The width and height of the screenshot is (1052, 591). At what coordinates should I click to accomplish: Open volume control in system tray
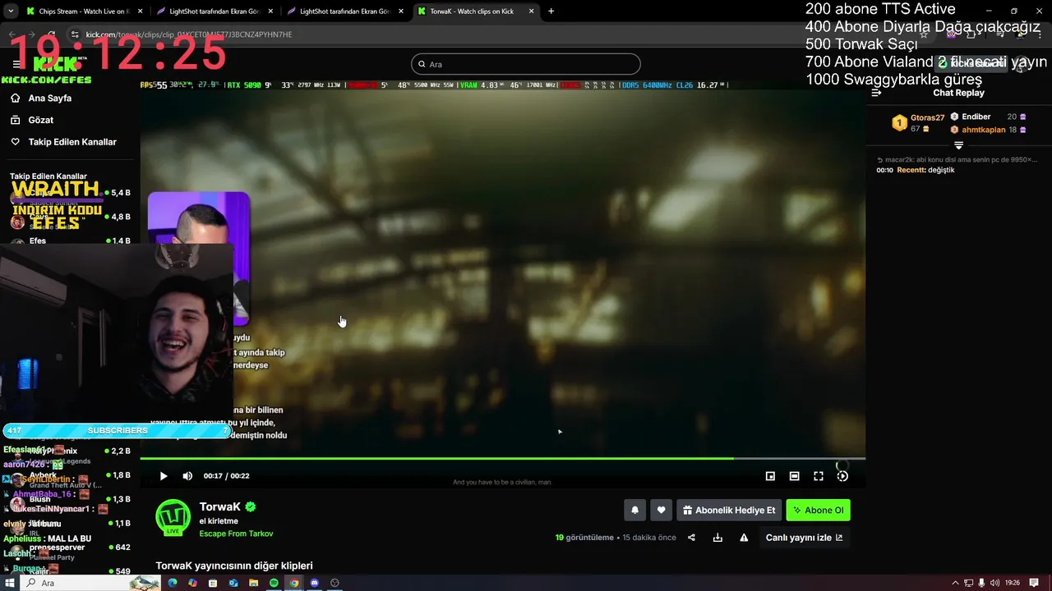point(996,583)
